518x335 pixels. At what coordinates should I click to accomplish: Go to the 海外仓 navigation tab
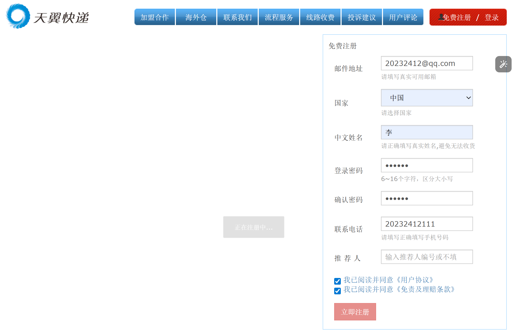click(x=196, y=17)
